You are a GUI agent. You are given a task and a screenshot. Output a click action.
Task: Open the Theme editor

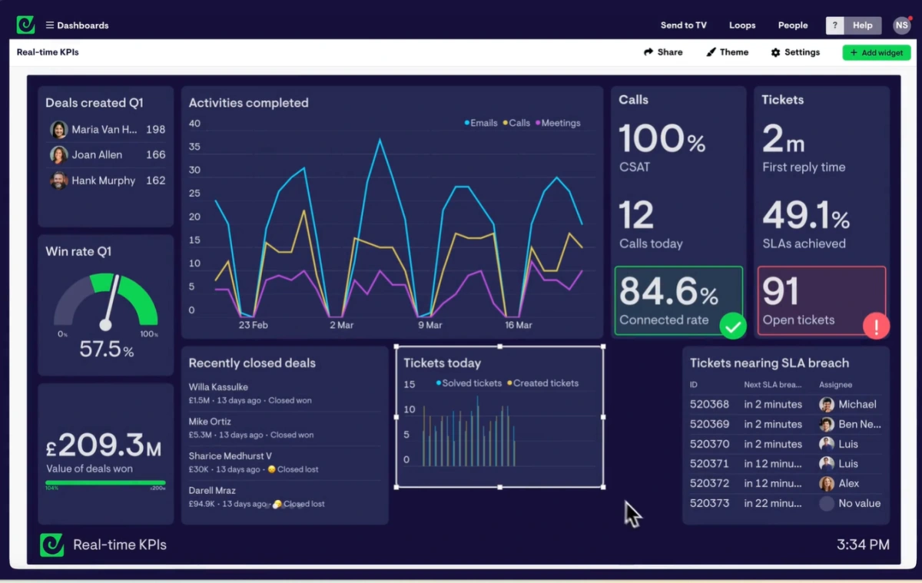pos(727,52)
